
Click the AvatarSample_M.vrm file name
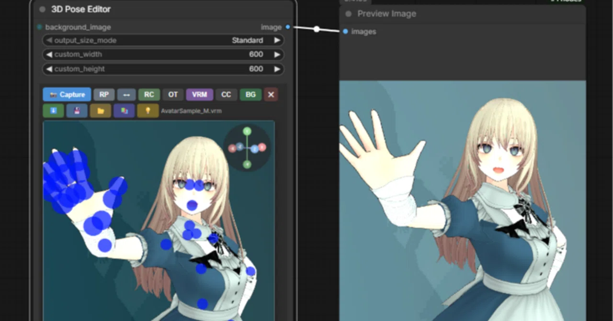pyautogui.click(x=191, y=111)
